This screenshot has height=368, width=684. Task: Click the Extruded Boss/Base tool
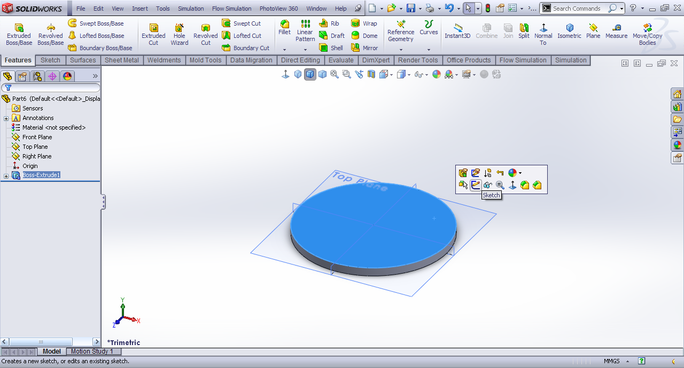(19, 35)
